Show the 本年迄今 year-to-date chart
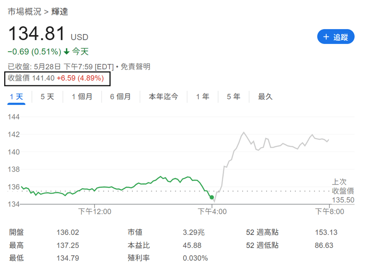369x270 pixels. (163, 96)
